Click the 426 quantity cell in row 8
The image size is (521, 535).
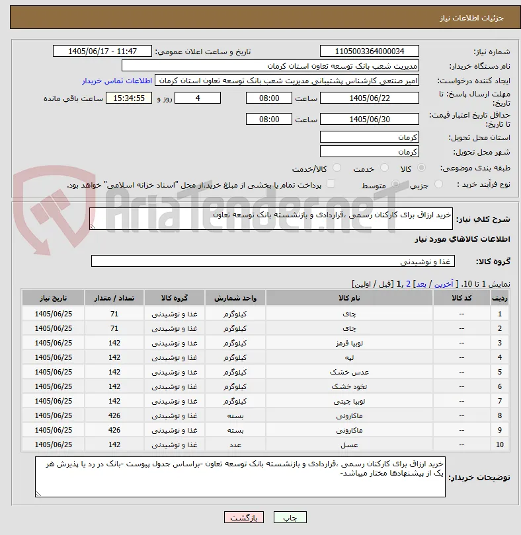tap(114, 415)
